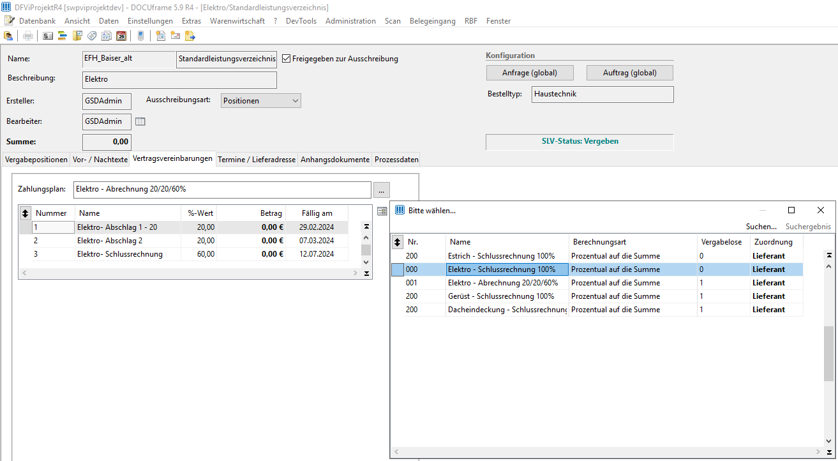Click into the Beschreibung field Elektro
Viewport: 838px width, 461px height.
point(179,80)
